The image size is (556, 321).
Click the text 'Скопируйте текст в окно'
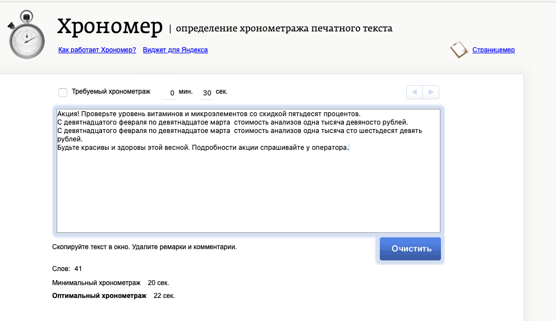pos(91,247)
